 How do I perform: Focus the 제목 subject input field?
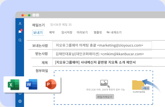point(102,62)
